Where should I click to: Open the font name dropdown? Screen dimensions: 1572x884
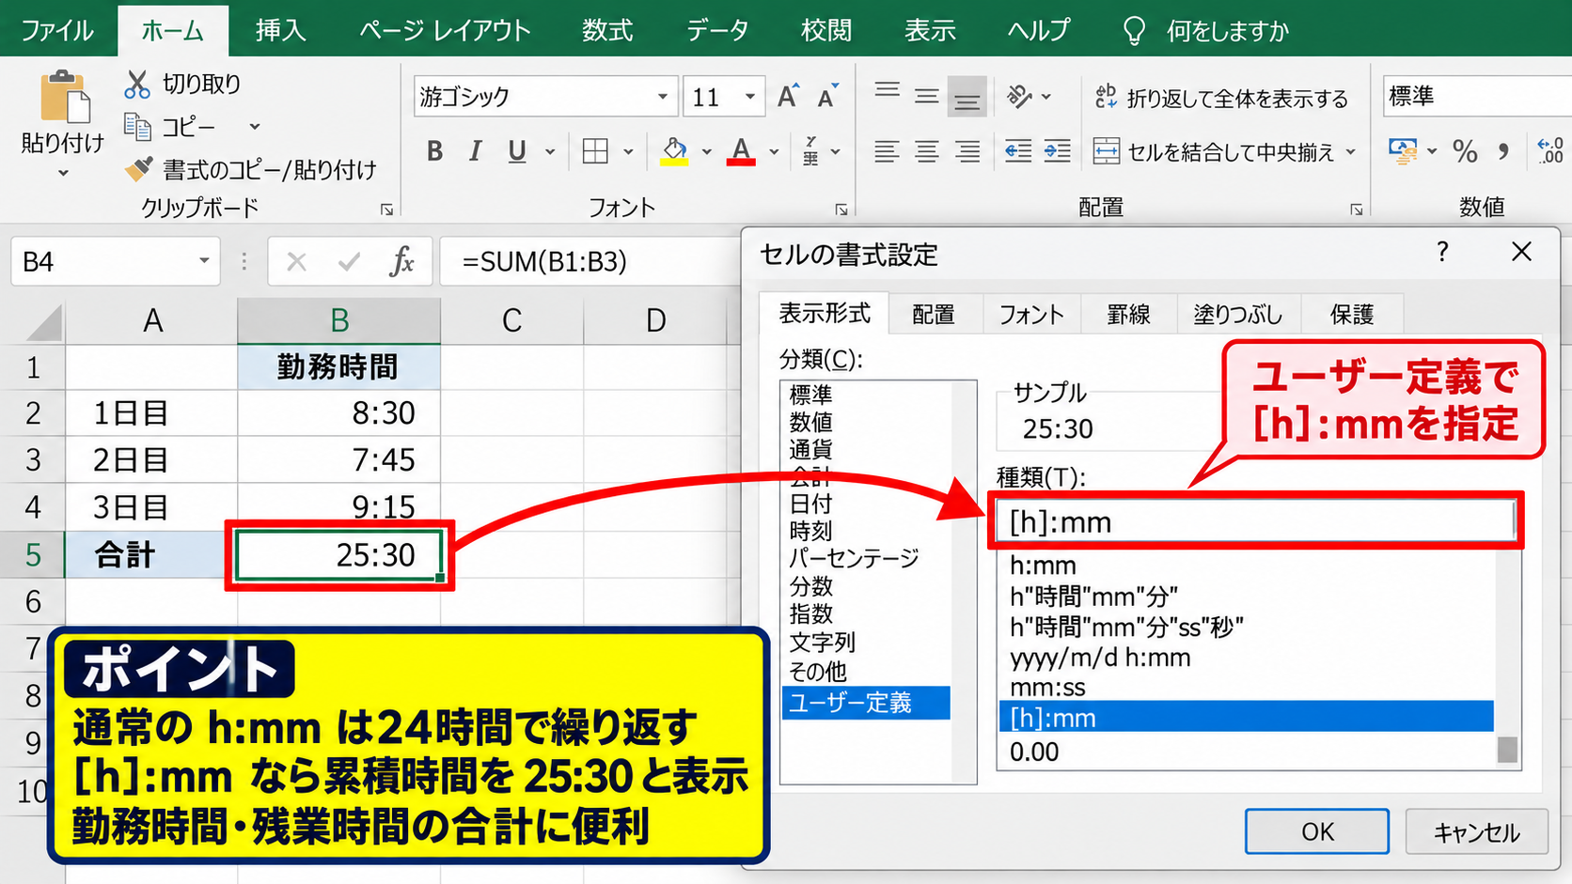coord(663,97)
